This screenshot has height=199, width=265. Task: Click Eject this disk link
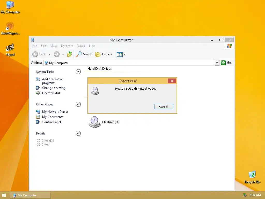[51, 93]
